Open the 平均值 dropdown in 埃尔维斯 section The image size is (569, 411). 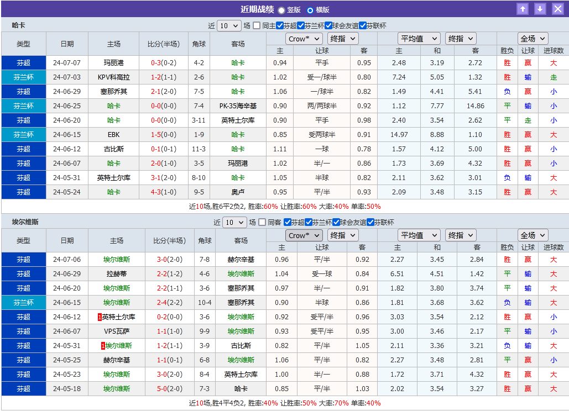click(419, 235)
